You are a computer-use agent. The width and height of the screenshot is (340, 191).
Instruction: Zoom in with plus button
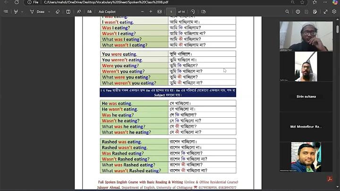pyautogui.click(x=151, y=12)
